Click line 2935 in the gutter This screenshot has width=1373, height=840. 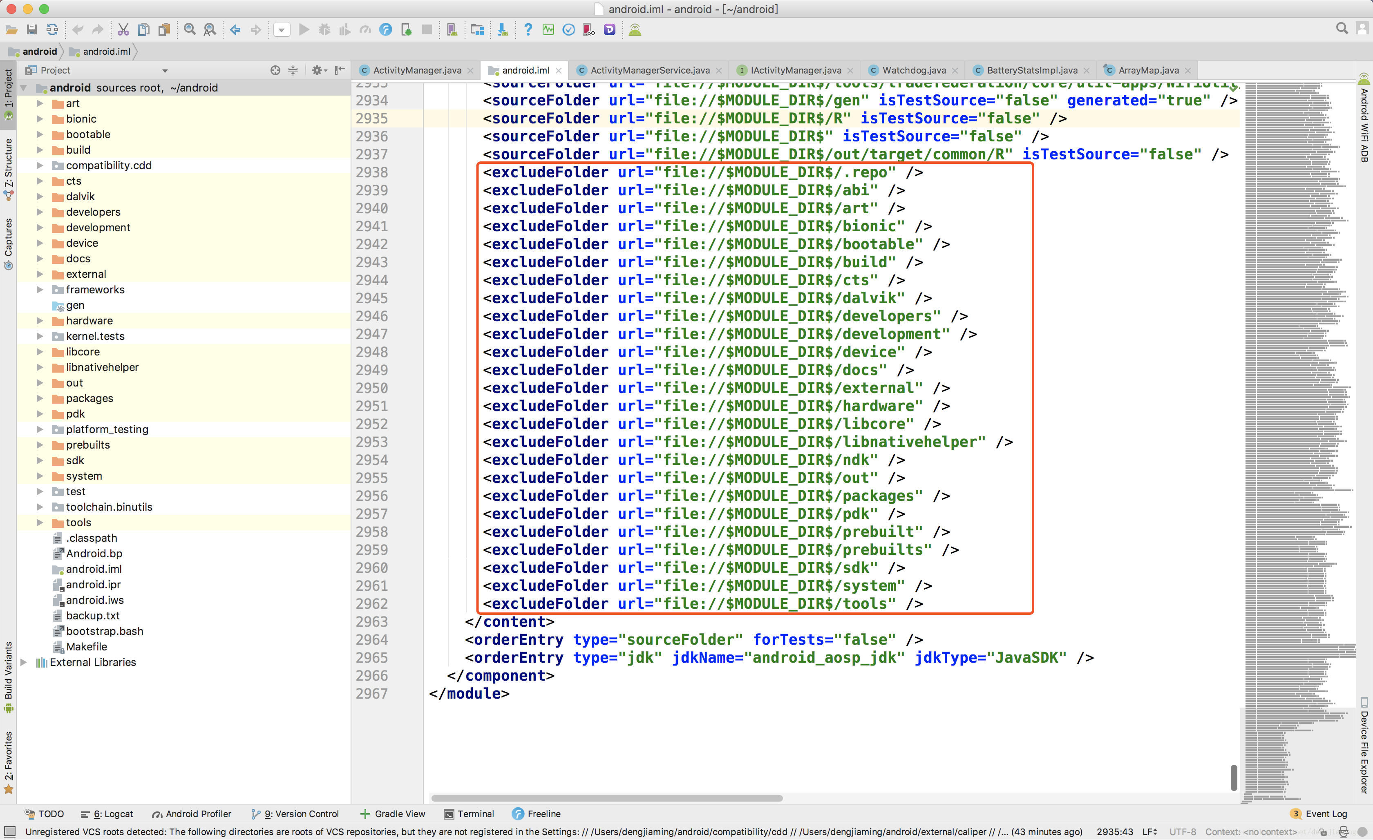tap(372, 118)
